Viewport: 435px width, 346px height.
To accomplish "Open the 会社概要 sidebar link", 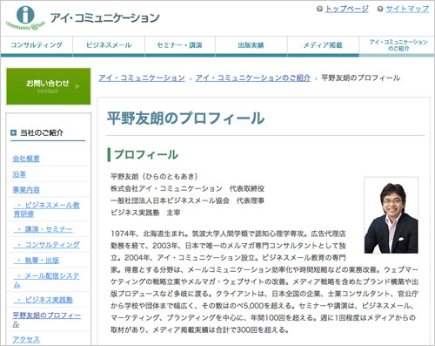I will 26,159.
